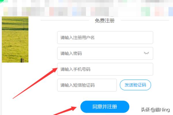The height and width of the screenshot is (115, 173).
Task: Click the blurred light-blue item in top bar center
Action: coord(77,11)
